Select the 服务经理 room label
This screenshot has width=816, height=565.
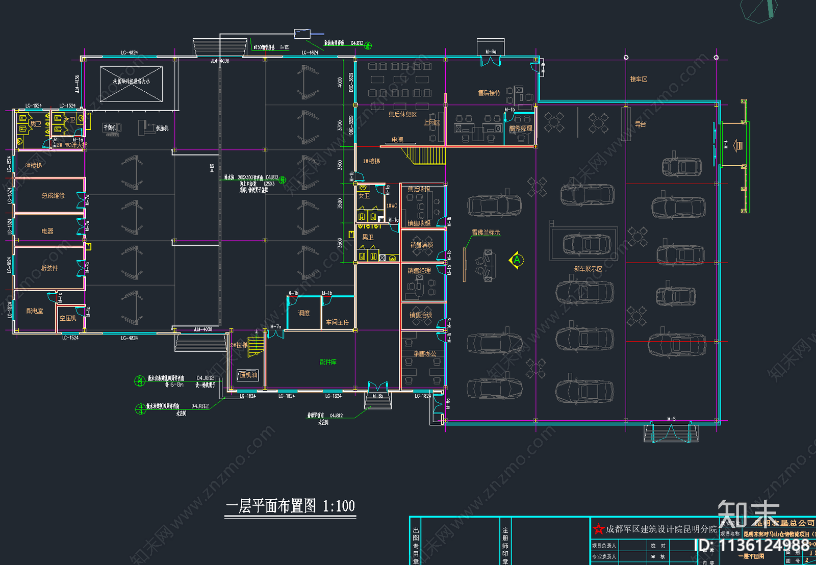521,129
